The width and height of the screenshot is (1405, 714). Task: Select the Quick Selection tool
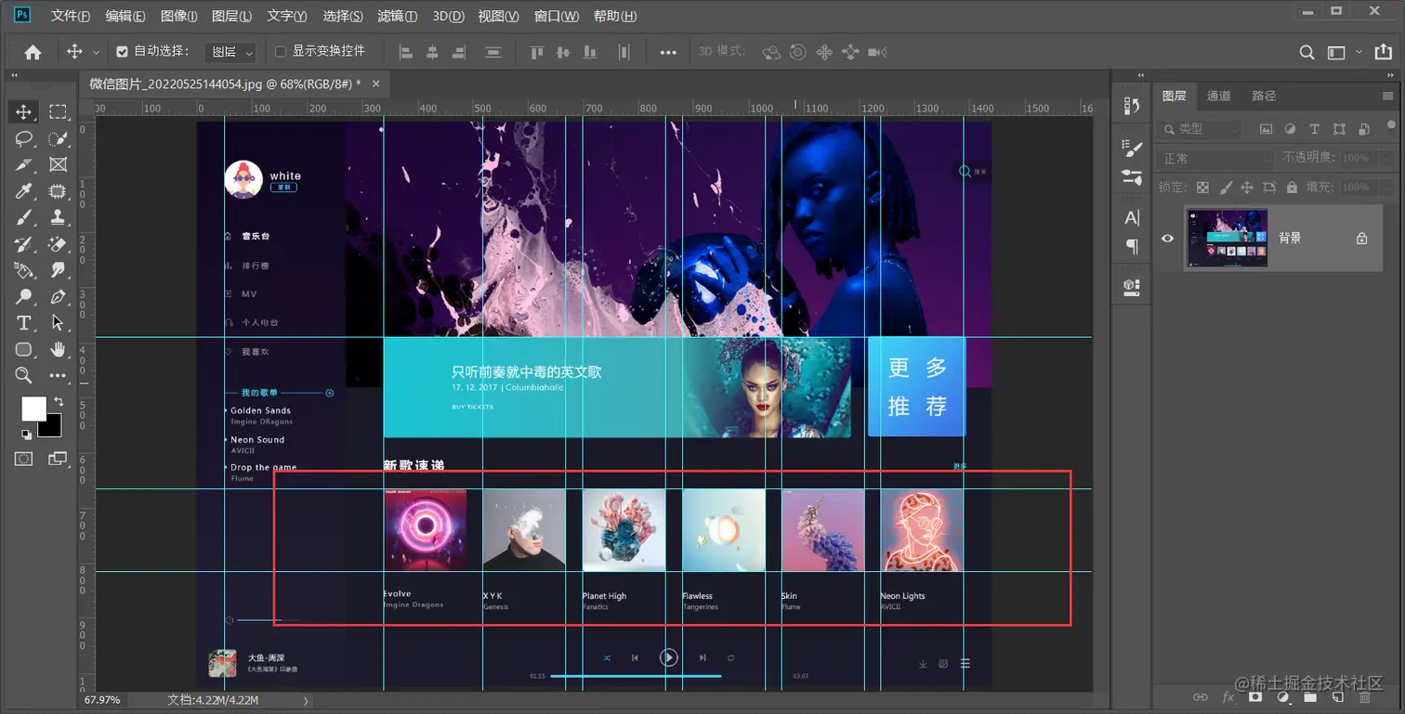[x=58, y=139]
